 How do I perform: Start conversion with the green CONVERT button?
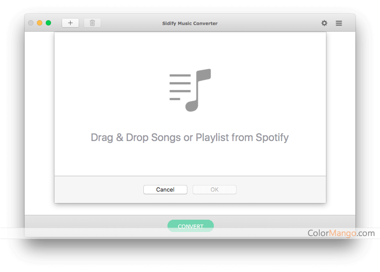click(x=190, y=226)
